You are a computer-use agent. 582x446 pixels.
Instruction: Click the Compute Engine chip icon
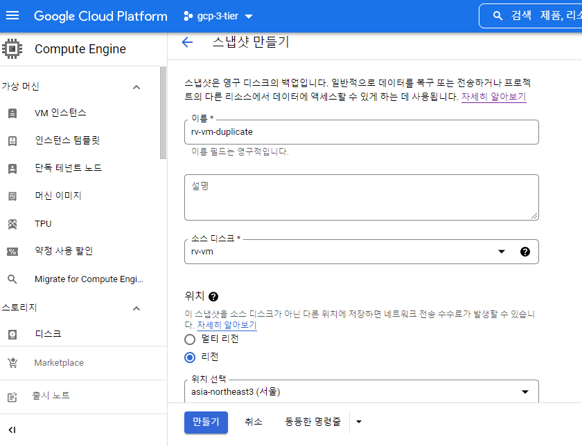pyautogui.click(x=12, y=48)
